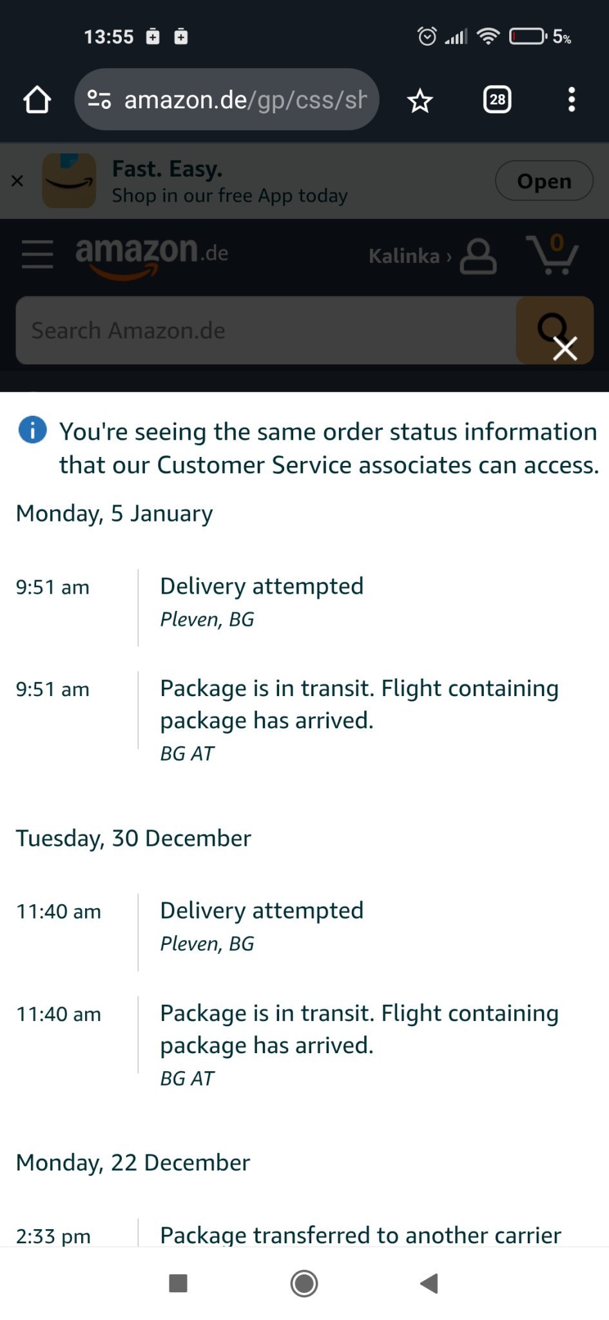Dismiss the app banner with small X
This screenshot has width=609, height=1320.
click(17, 181)
